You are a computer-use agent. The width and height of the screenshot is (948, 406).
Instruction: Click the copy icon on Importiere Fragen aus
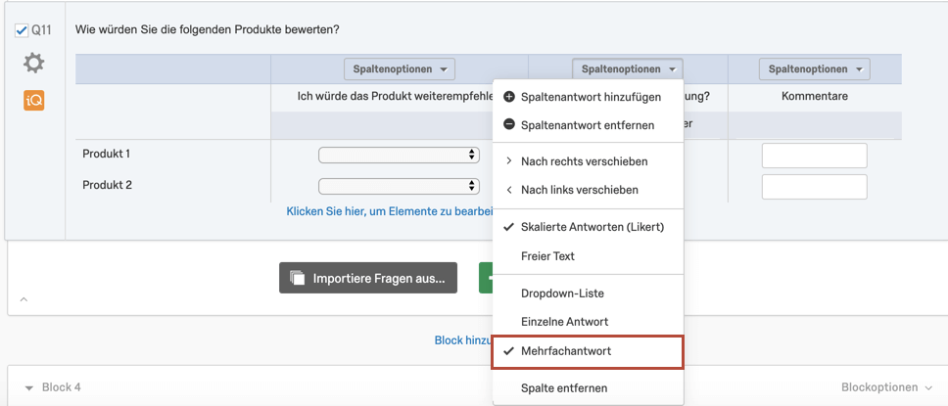click(x=297, y=278)
